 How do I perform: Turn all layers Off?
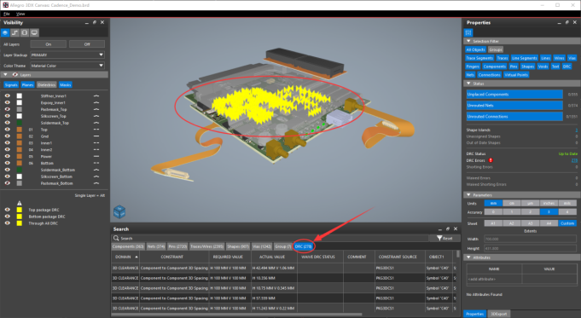coord(87,44)
